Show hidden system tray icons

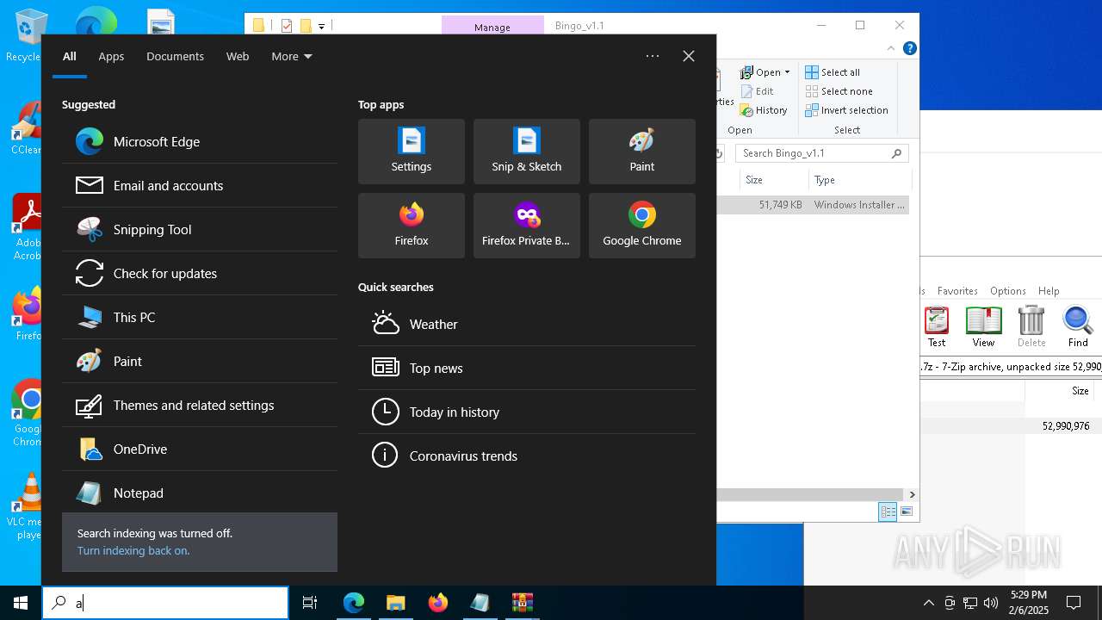(929, 603)
